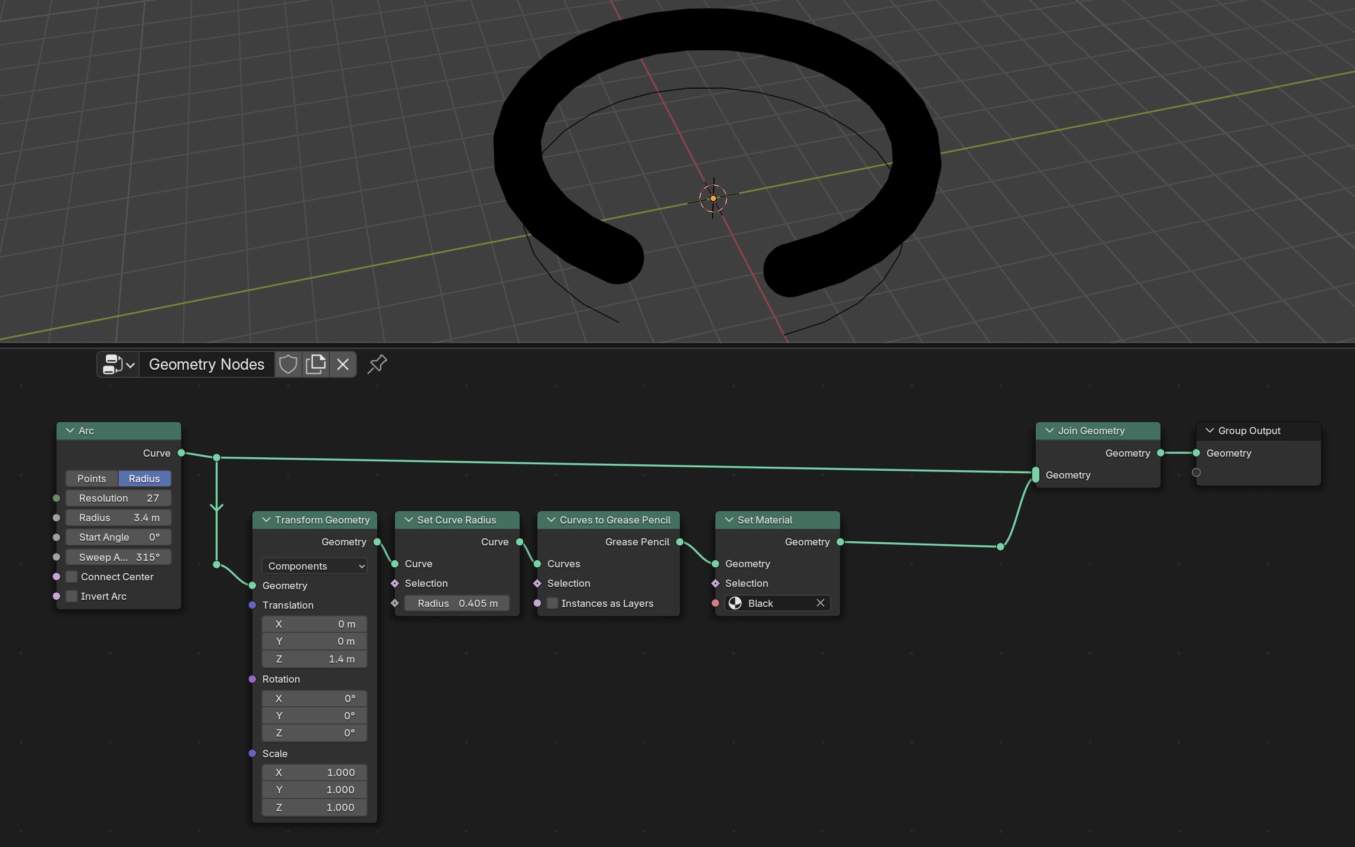
Task: Click the Radius slider in Set Curve Radius
Action: click(x=457, y=603)
